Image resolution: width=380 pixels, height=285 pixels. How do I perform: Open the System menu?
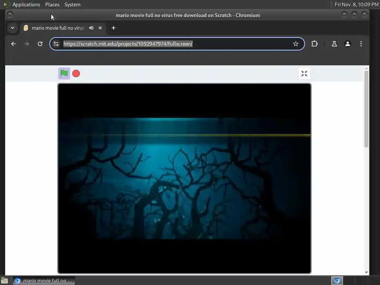(72, 4)
